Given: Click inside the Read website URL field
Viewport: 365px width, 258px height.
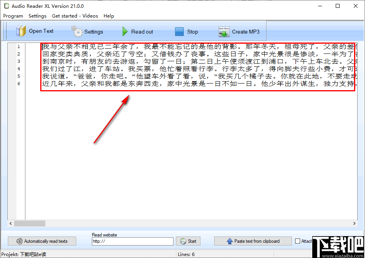Looking at the screenshot, I should 132,241.
